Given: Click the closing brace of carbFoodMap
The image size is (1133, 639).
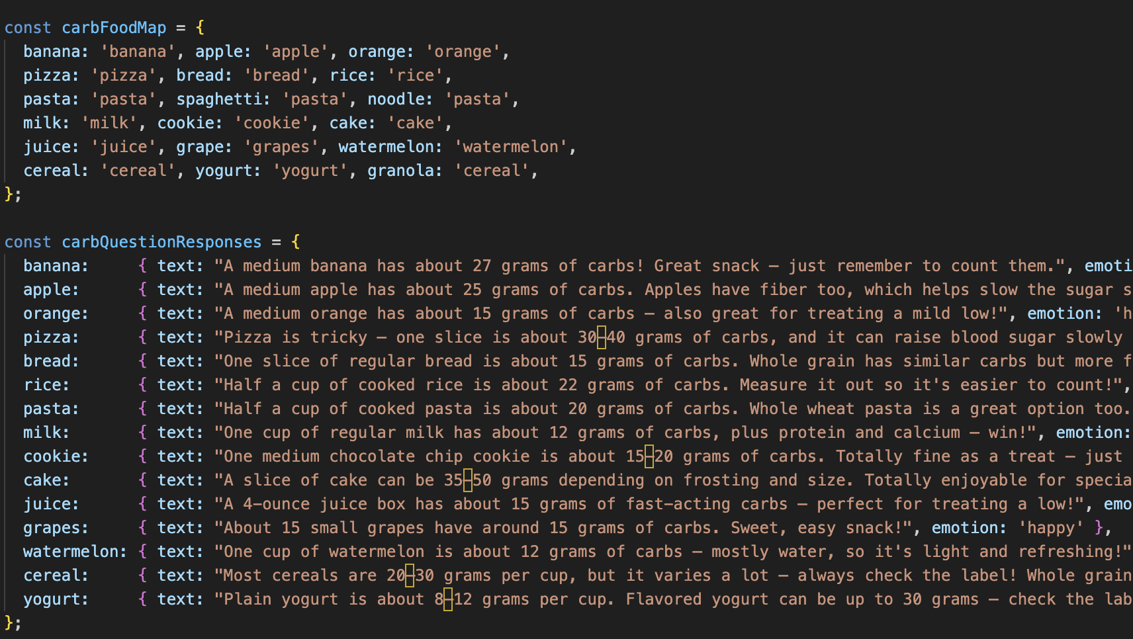Looking at the screenshot, I should [x=9, y=194].
